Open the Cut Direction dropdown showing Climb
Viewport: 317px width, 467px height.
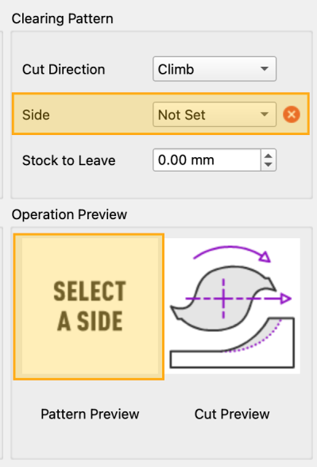pos(215,69)
